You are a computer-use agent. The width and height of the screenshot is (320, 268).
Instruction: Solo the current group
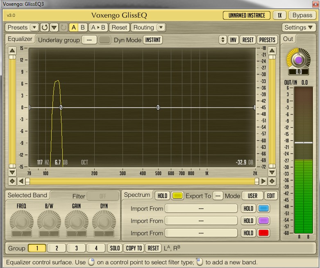point(115,248)
